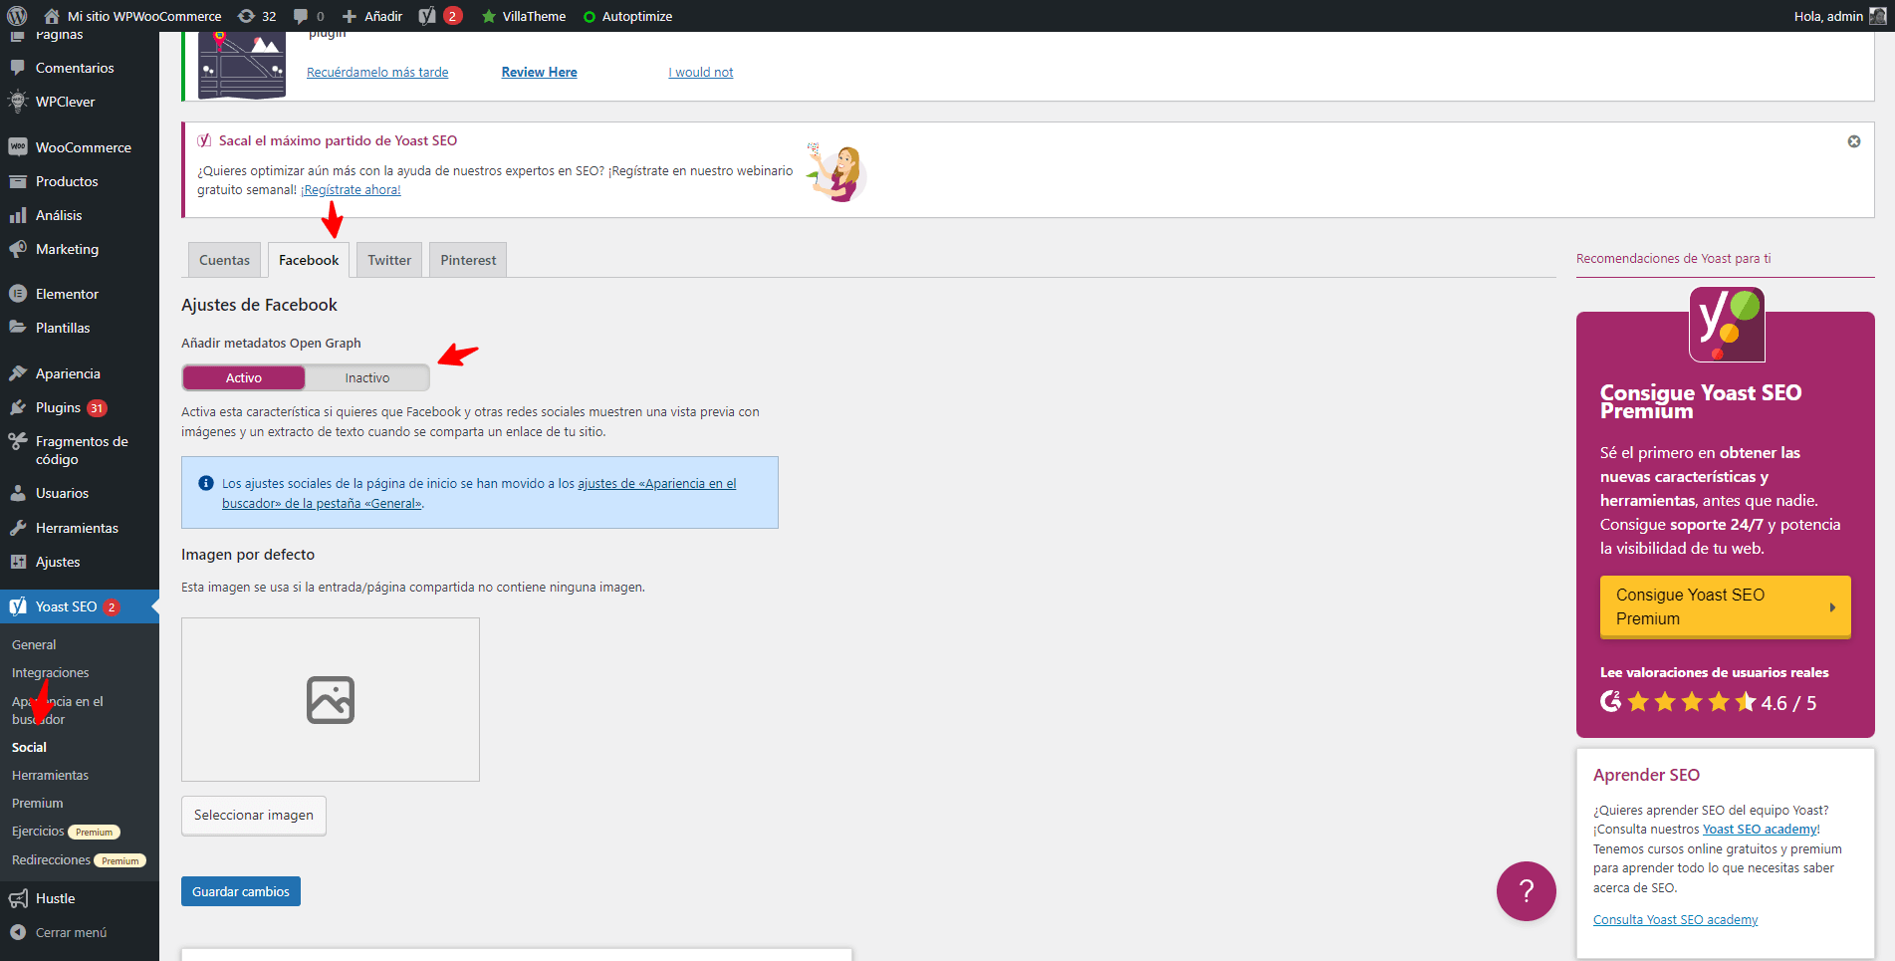Click the Hola, admin account text

coord(1828,16)
